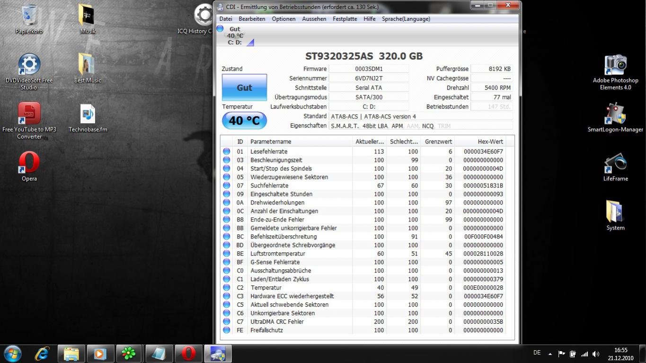646x363 pixels.
Task: Launch the SmartLogon-Manager desktop shortcut
Action: 615,118
